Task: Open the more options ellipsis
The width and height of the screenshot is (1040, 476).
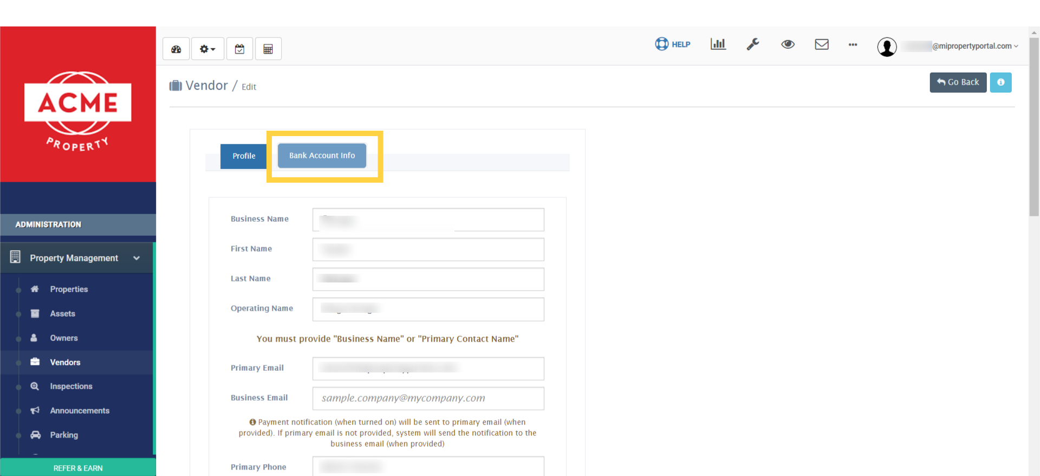Action: point(853,44)
